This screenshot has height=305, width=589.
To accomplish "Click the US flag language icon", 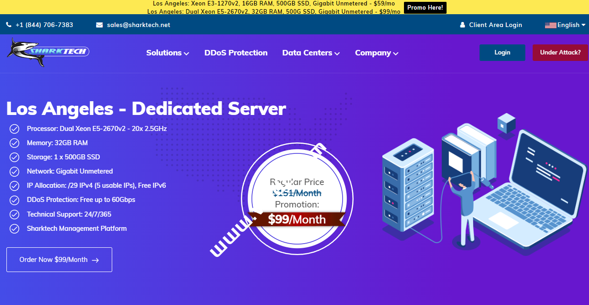I will point(550,25).
